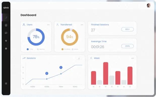Open the settings gear sidebar icon

[6, 48]
